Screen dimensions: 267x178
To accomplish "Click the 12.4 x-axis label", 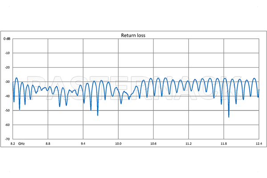I will (258, 144).
